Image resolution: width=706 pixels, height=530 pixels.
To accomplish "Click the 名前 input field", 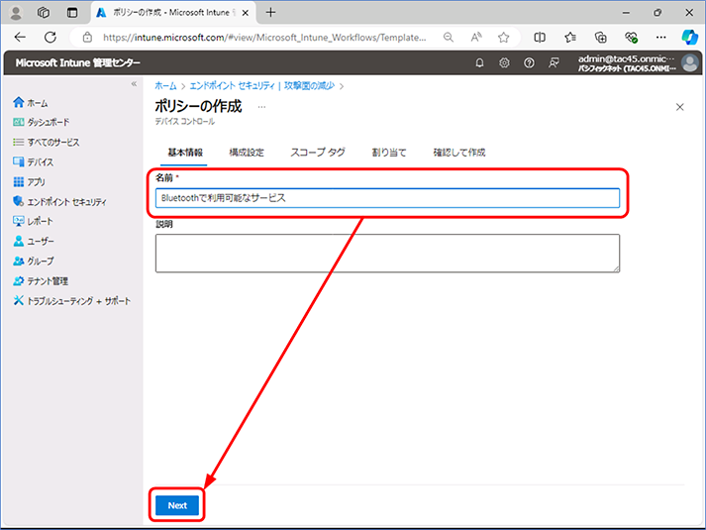I will coord(387,198).
